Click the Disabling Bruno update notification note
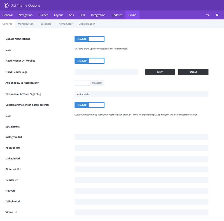The width and height of the screenshot is (224, 221). tap(101, 49)
